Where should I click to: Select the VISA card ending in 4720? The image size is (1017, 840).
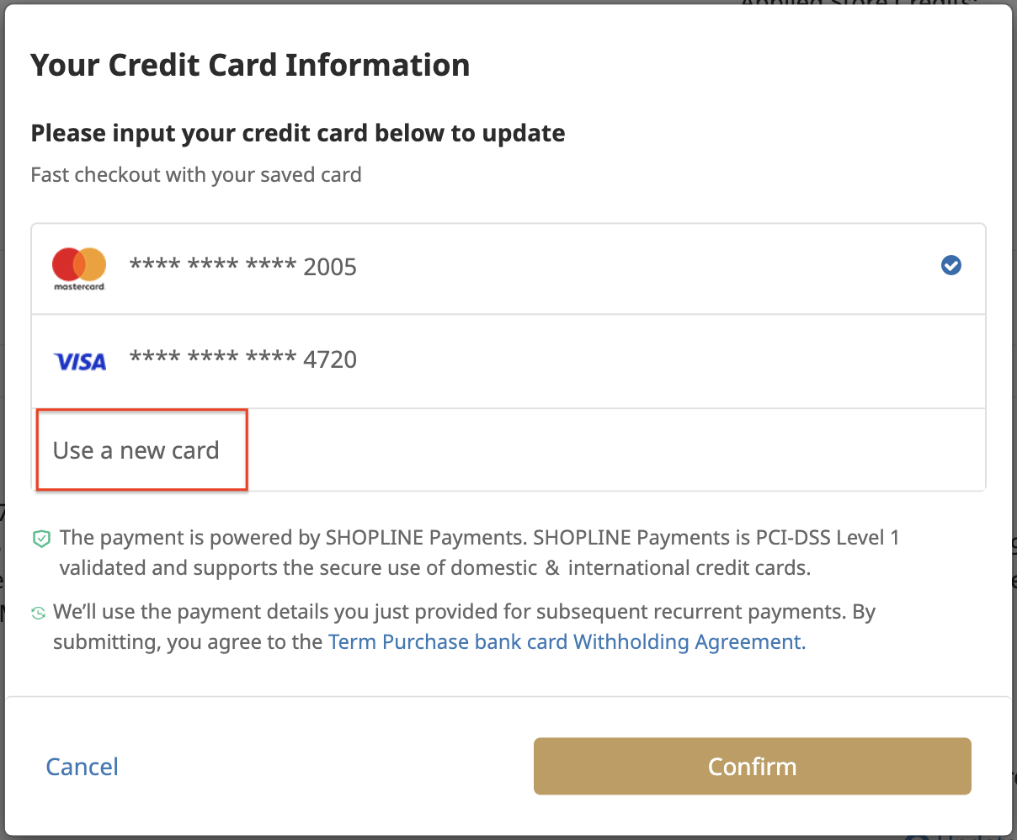coord(509,361)
